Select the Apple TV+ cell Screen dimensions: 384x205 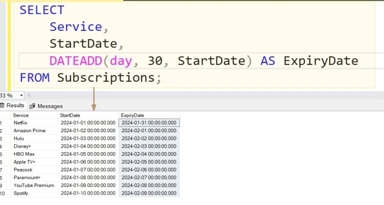point(34,162)
